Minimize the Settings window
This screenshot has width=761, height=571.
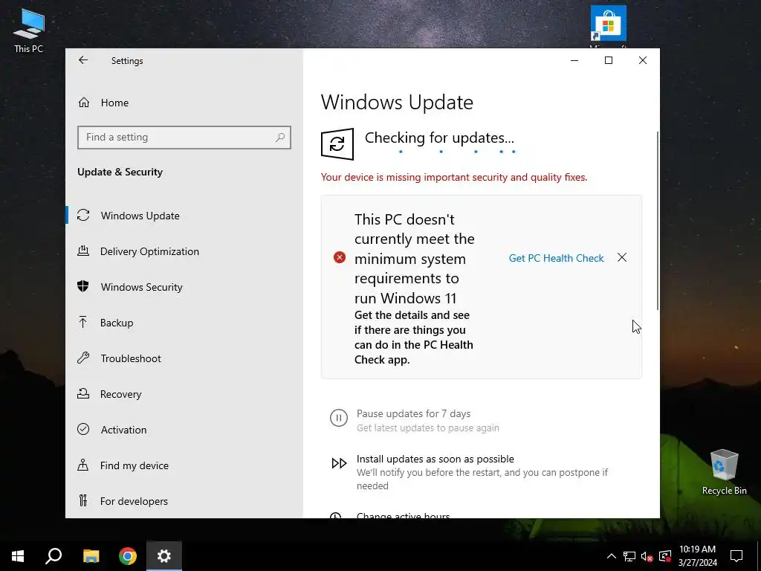pos(574,60)
